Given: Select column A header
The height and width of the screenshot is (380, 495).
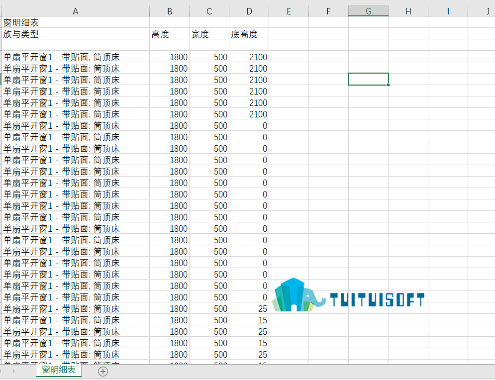Looking at the screenshot, I should click(x=75, y=11).
